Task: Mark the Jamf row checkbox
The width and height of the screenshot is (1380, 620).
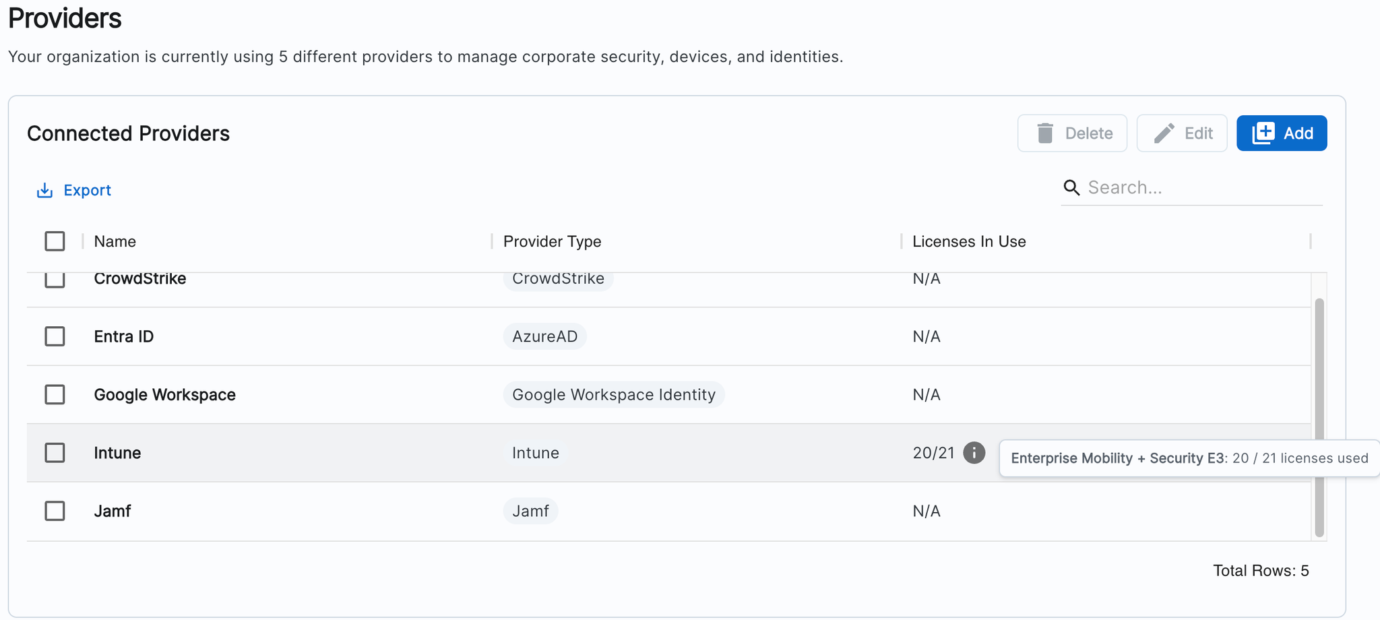Action: pos(55,511)
